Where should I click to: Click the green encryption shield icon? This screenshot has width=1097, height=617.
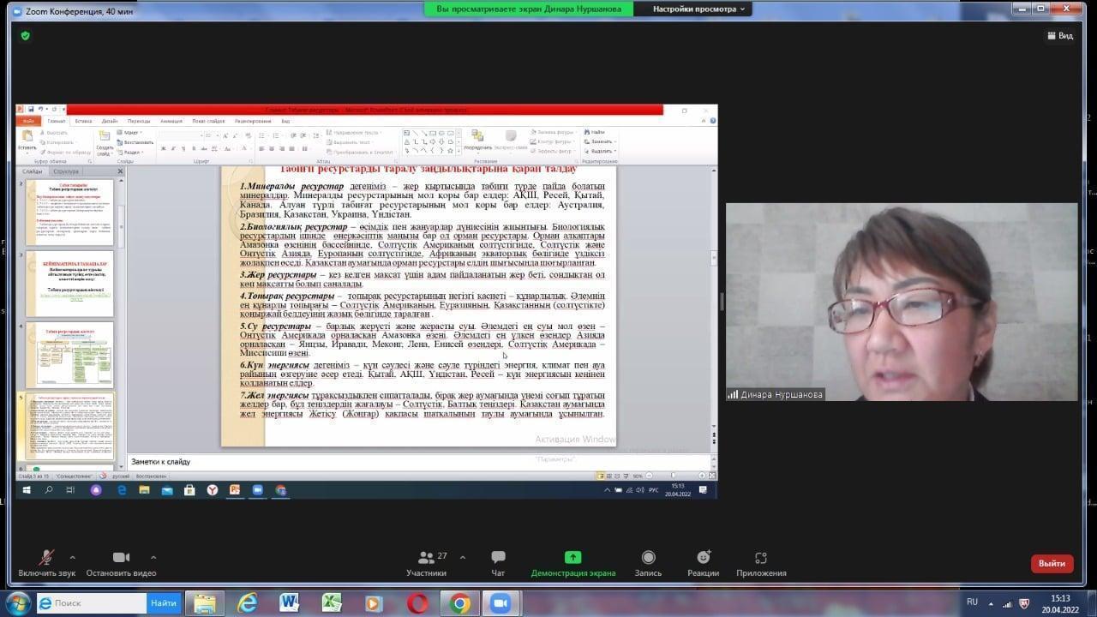[26, 36]
